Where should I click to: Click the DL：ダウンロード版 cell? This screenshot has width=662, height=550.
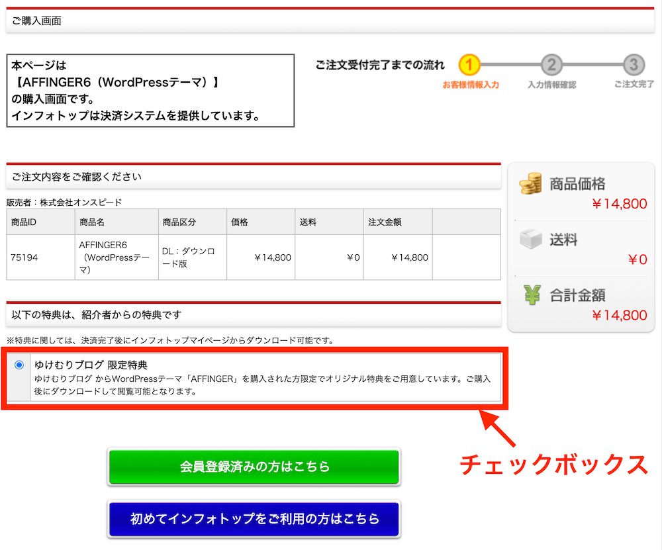point(193,257)
